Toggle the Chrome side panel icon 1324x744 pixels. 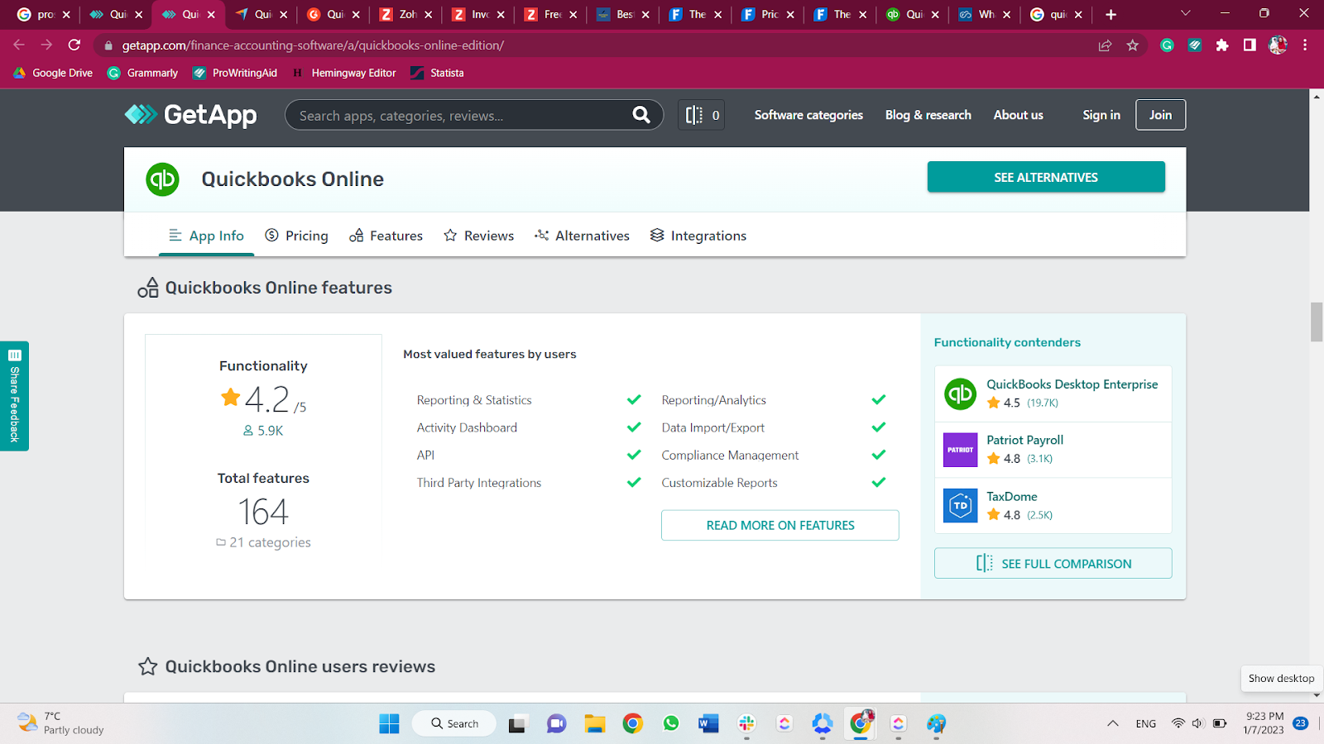pyautogui.click(x=1250, y=45)
